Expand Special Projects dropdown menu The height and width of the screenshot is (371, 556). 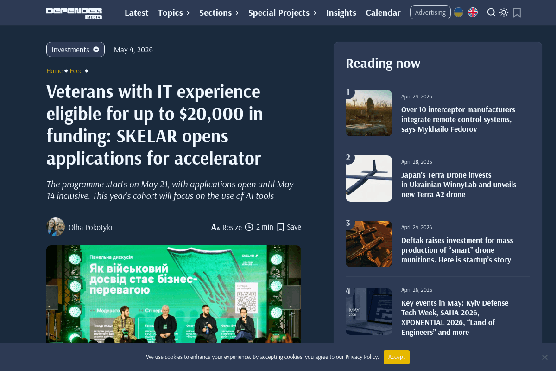coord(283,13)
